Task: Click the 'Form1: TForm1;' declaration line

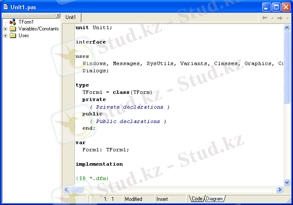Action: (x=106, y=150)
